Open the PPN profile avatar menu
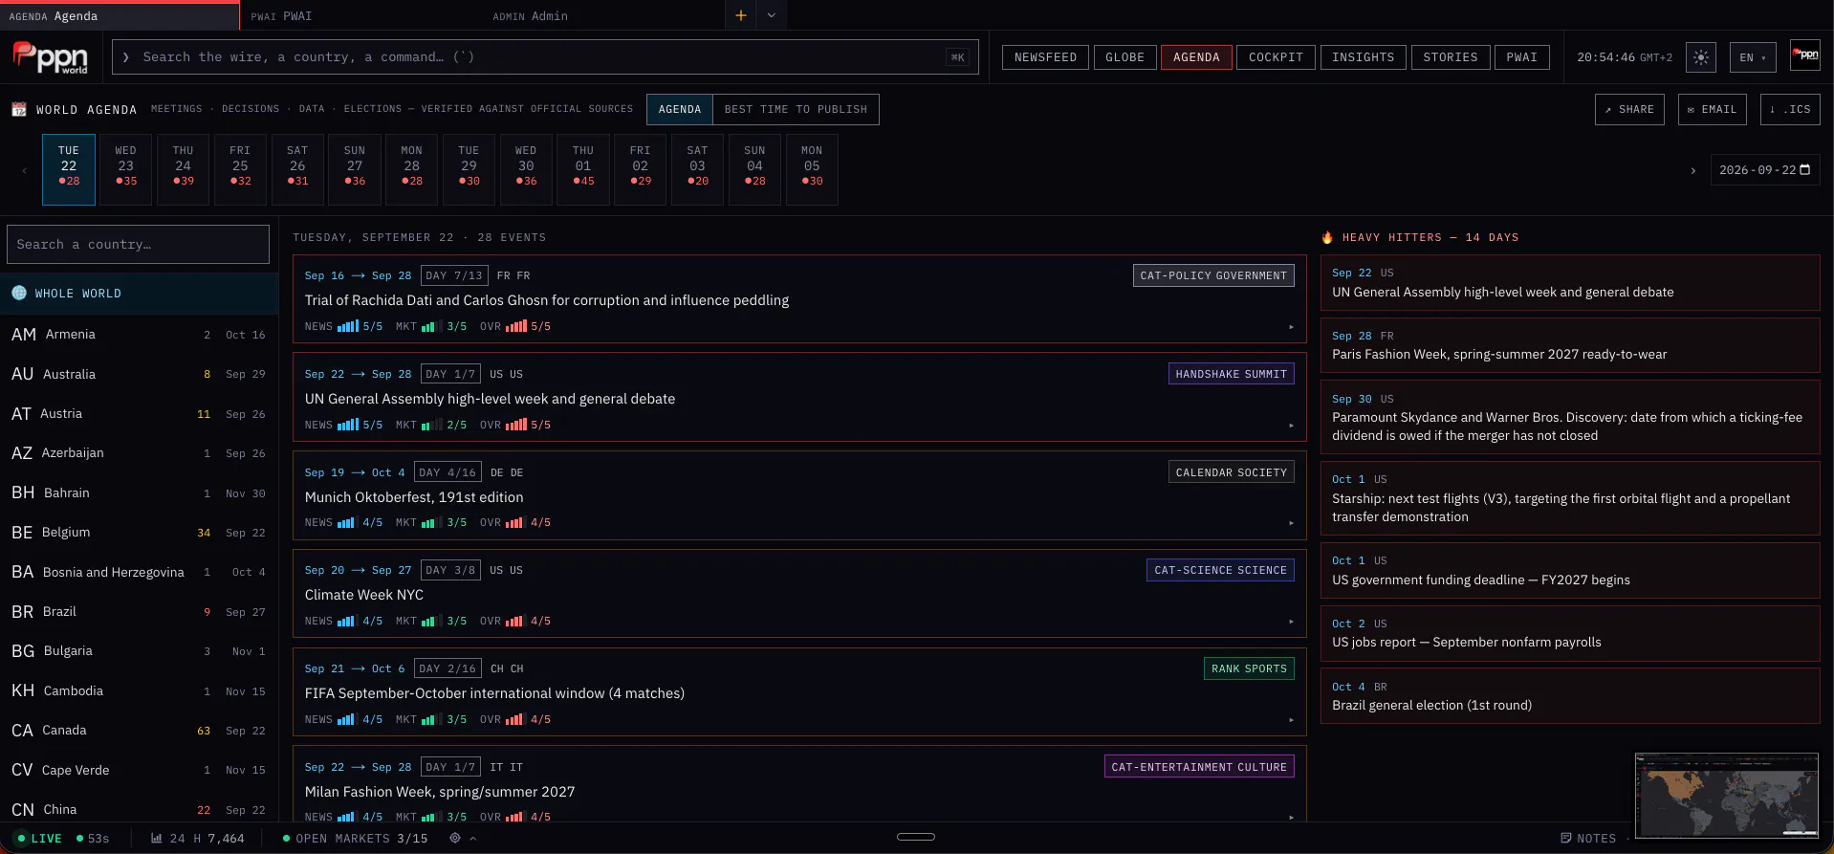Screen dimensions: 1834x854 pos(1805,56)
